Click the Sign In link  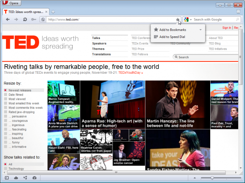pyautogui.click(x=226, y=28)
